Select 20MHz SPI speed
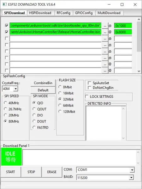 coord(11,115)
